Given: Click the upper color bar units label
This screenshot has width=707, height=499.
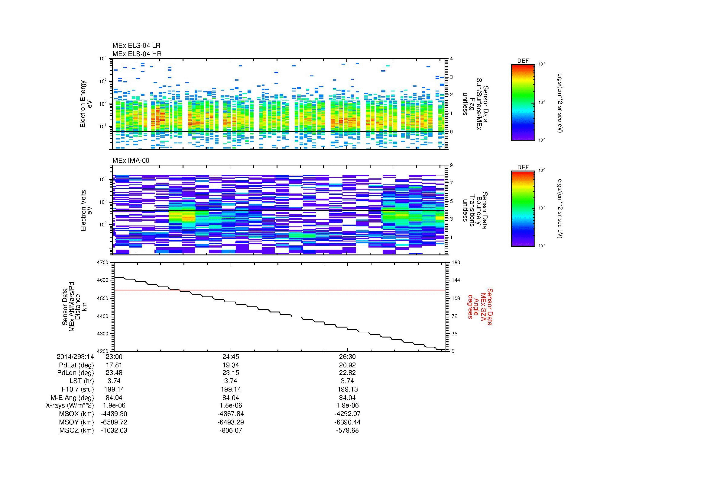Looking at the screenshot, I should tap(560, 103).
